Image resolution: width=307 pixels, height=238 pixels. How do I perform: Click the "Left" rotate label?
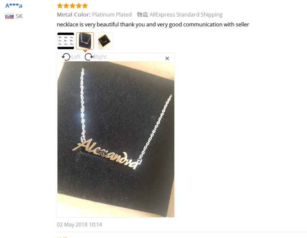[76, 57]
